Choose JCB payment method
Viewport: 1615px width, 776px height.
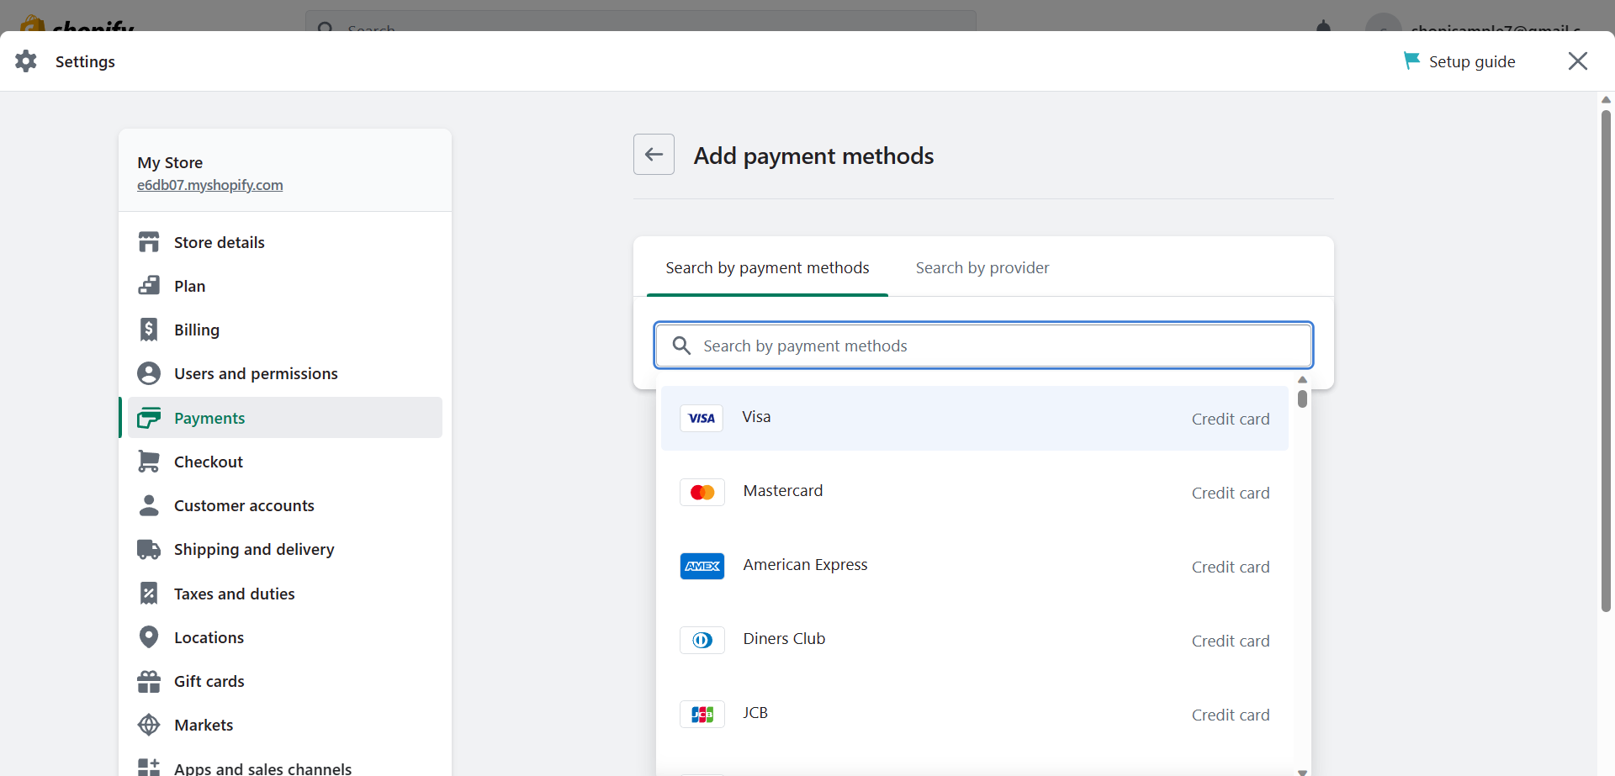[x=975, y=714]
